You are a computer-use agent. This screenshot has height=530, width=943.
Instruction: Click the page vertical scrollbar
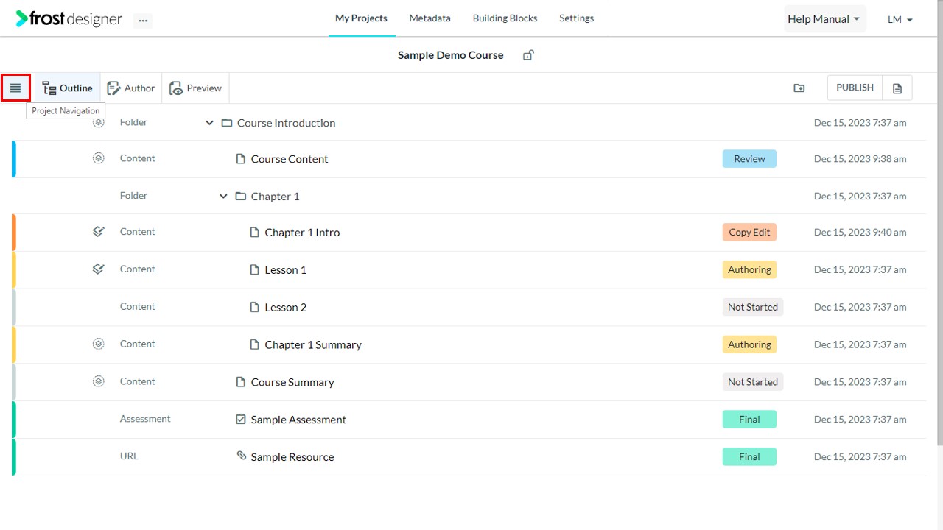click(939, 223)
